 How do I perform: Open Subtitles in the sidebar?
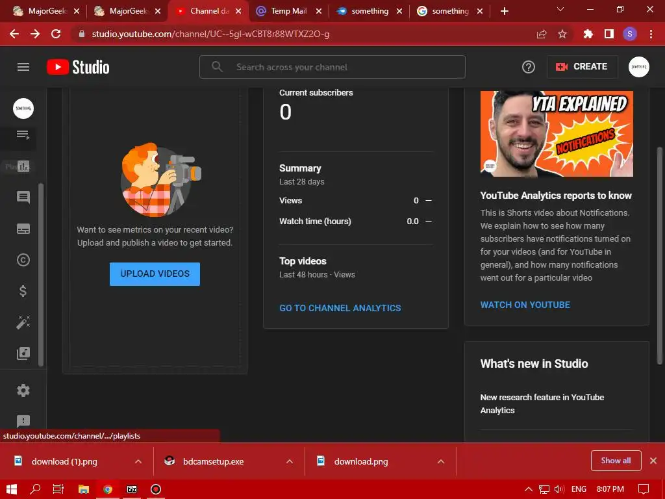point(23,229)
